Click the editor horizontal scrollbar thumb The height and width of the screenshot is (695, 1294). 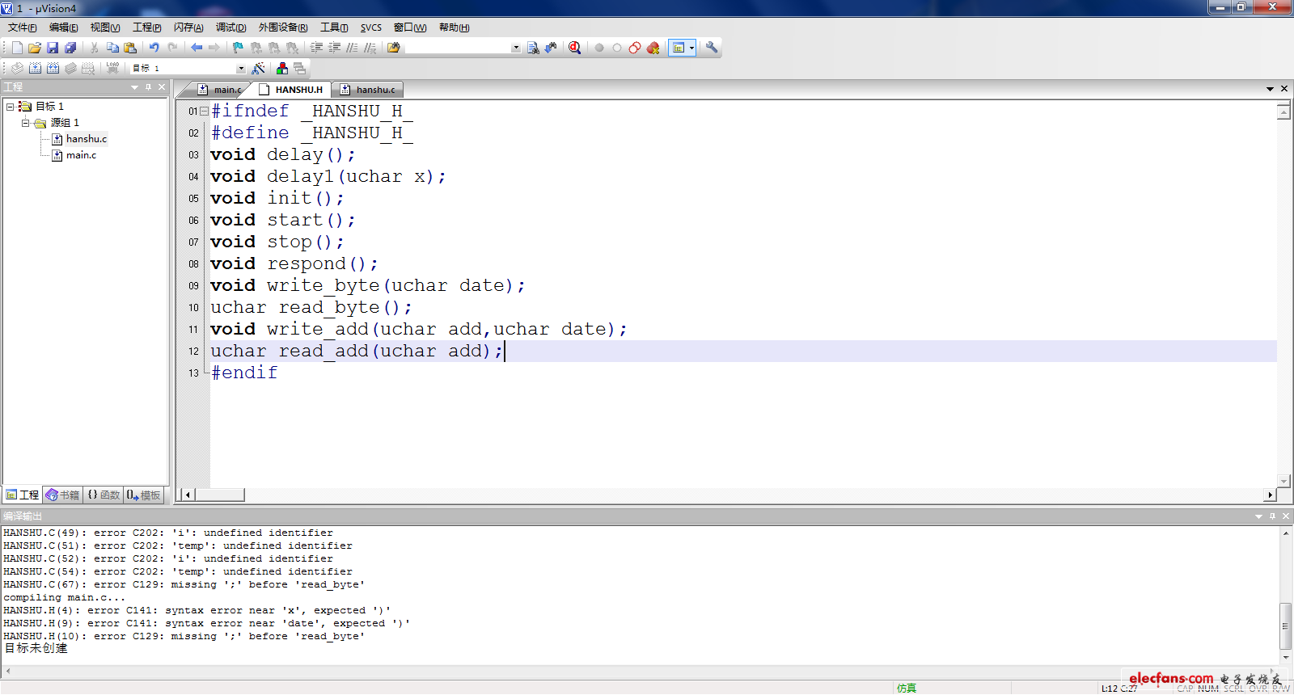[220, 495]
